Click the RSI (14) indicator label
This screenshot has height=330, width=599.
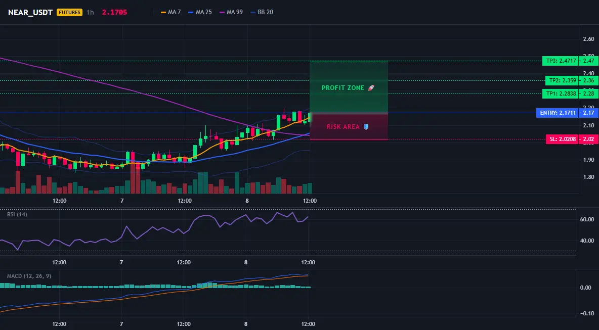coord(17,214)
